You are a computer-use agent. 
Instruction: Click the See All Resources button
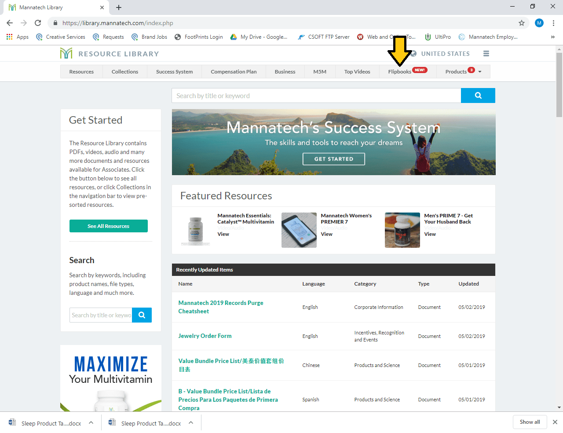click(x=109, y=226)
